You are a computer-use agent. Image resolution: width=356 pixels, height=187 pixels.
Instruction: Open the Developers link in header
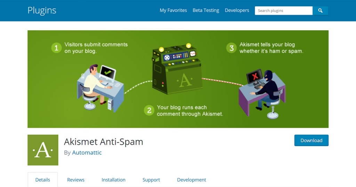tap(237, 10)
